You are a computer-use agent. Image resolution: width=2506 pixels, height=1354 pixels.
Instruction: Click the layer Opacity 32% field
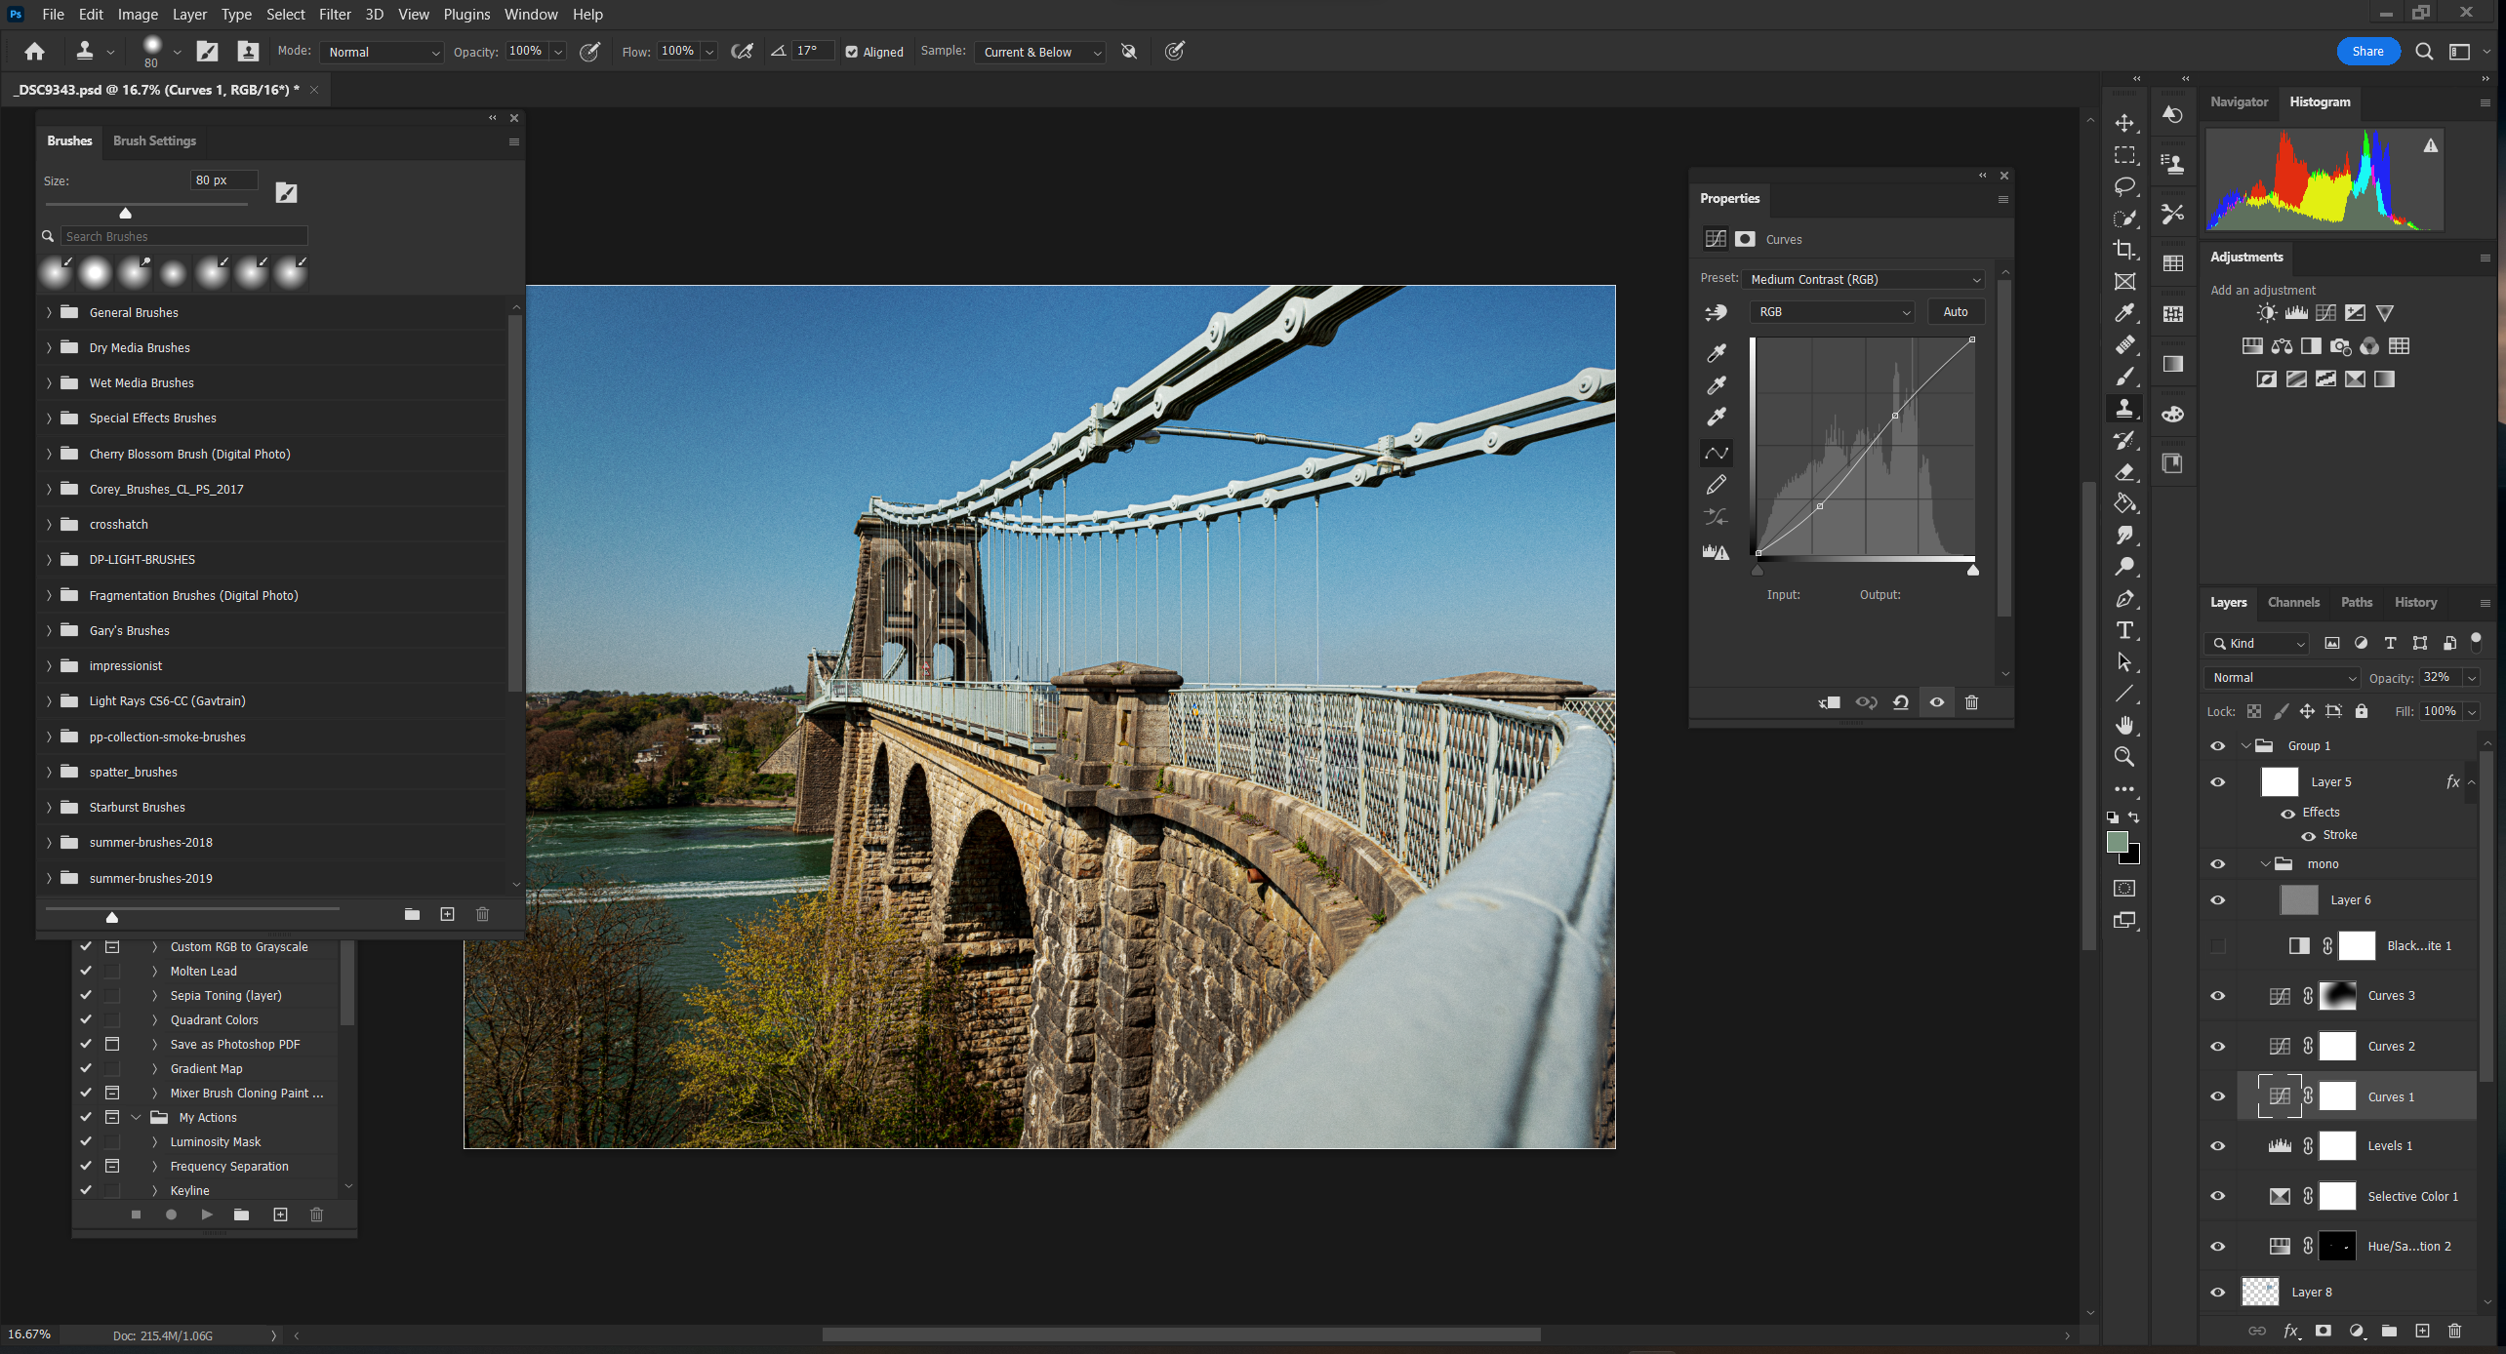2440,678
